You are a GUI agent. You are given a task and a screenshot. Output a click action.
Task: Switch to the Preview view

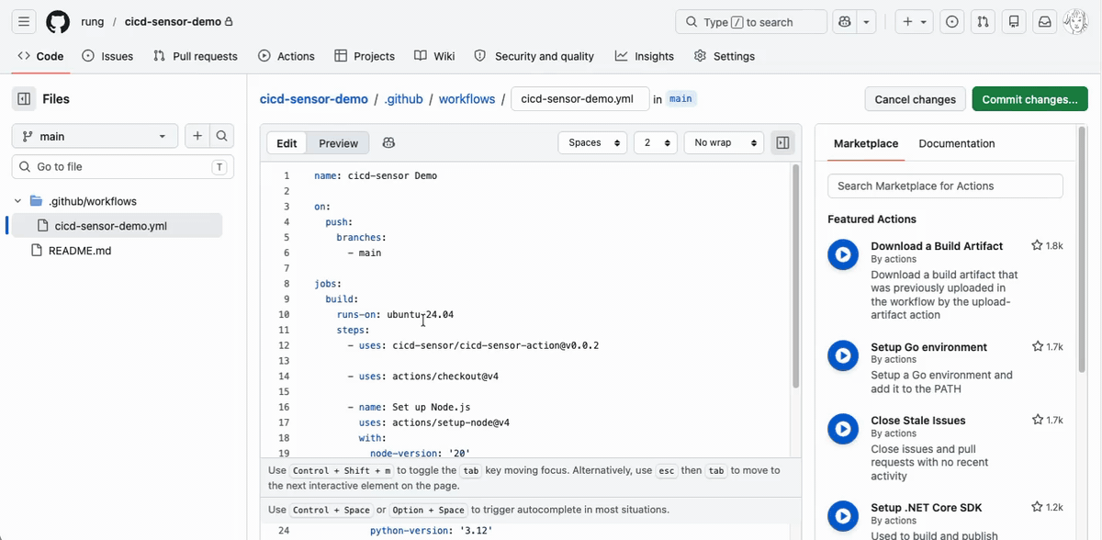(338, 143)
